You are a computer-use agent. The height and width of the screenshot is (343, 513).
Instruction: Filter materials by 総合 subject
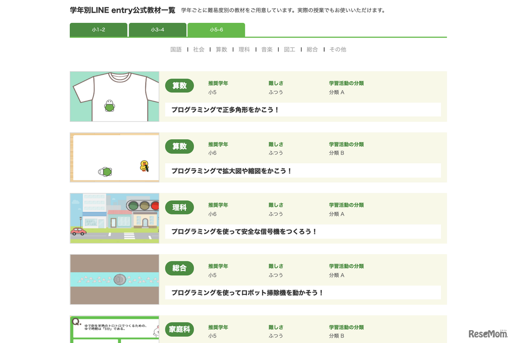tap(312, 50)
